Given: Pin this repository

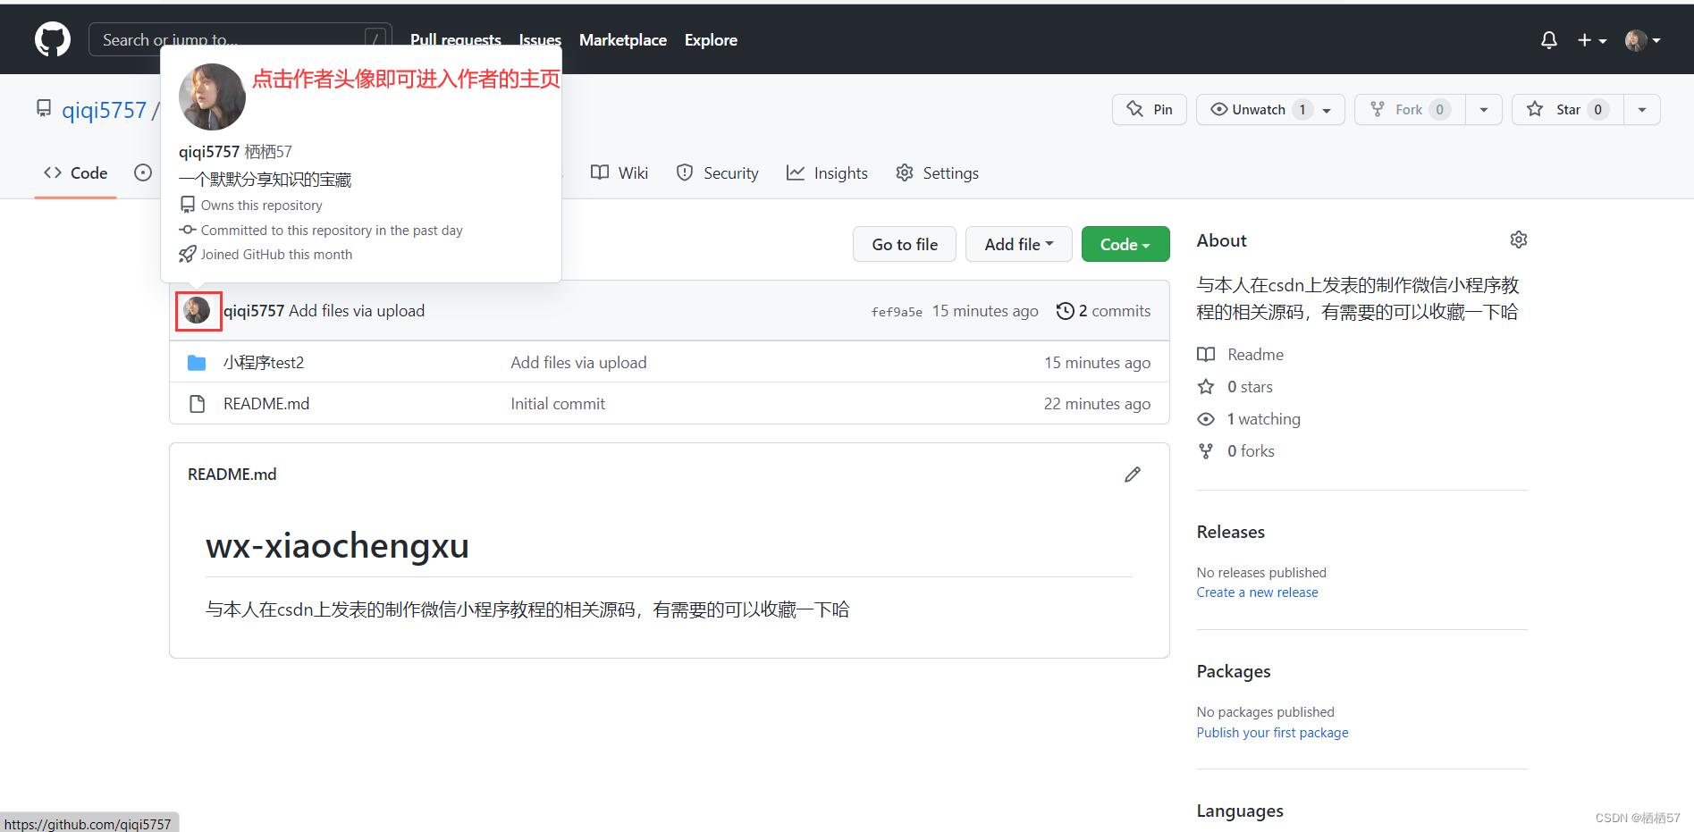Looking at the screenshot, I should (1150, 109).
